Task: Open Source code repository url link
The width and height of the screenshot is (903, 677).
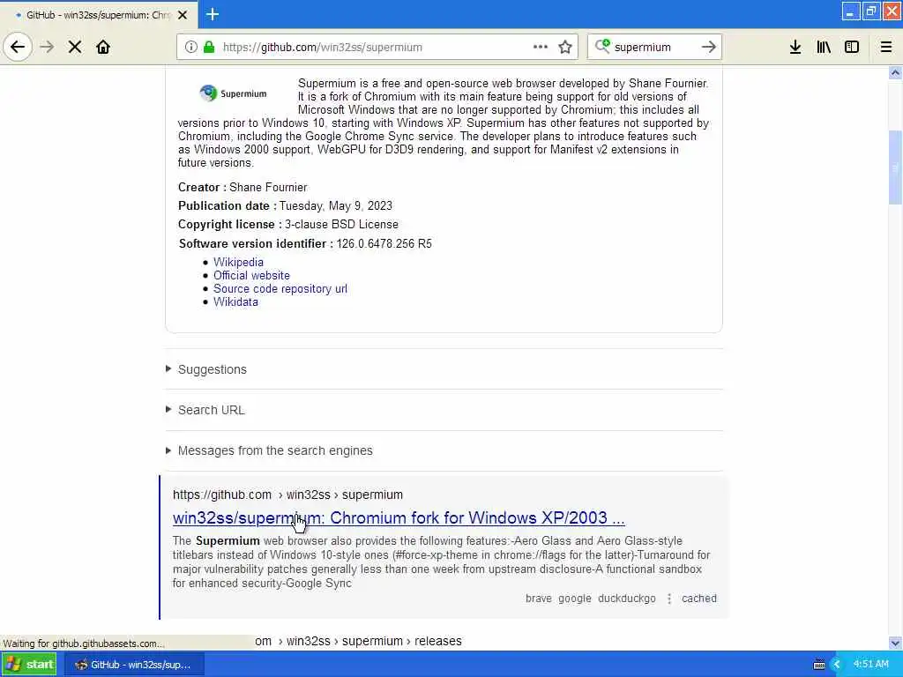Action: point(280,288)
